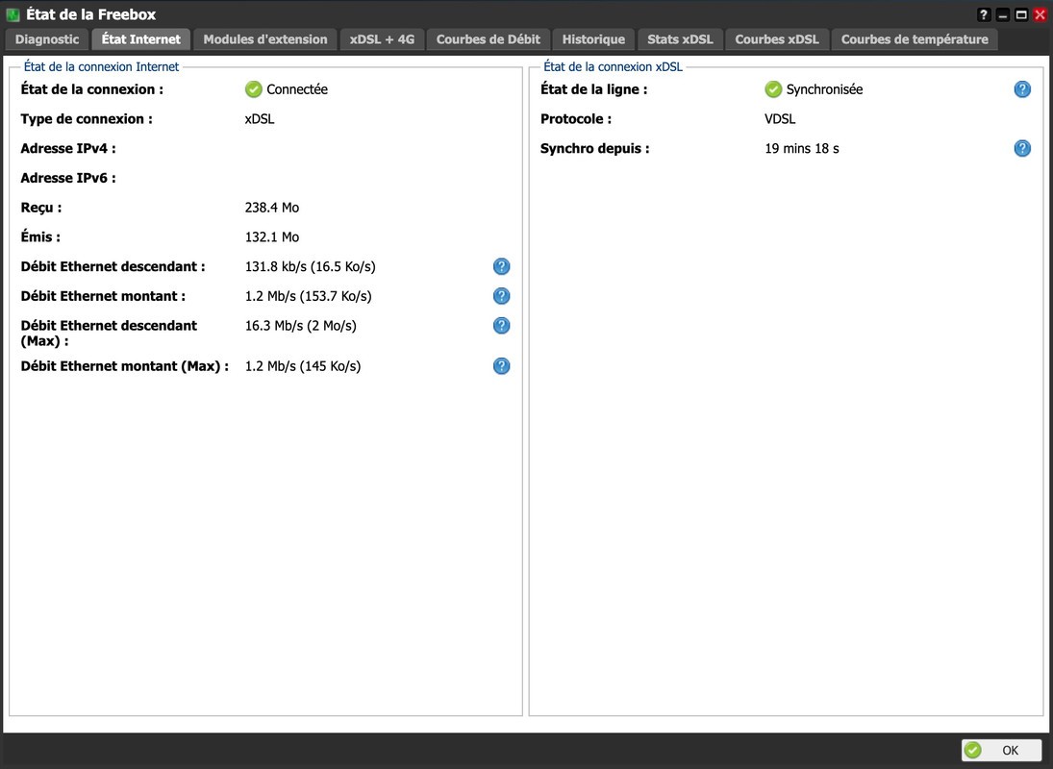Click the Reçu label

click(41, 208)
